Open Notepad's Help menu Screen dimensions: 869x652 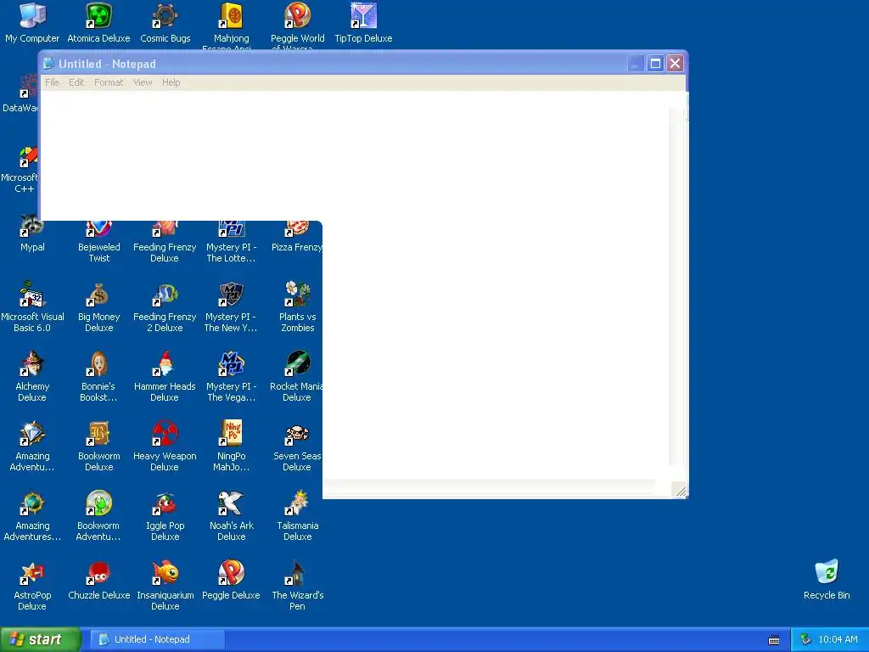171,82
